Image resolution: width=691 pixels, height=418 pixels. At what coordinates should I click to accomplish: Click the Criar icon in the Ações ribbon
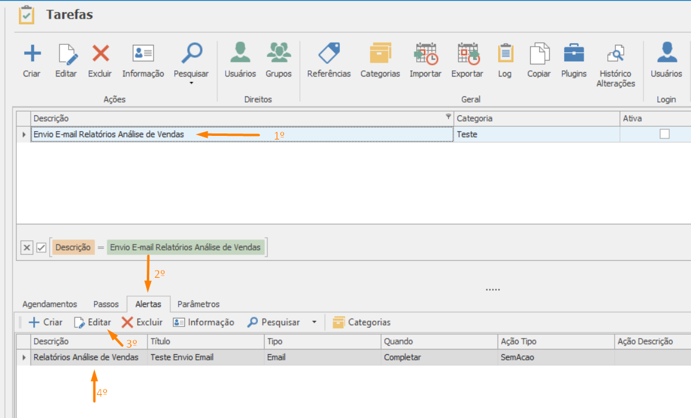pos(32,54)
